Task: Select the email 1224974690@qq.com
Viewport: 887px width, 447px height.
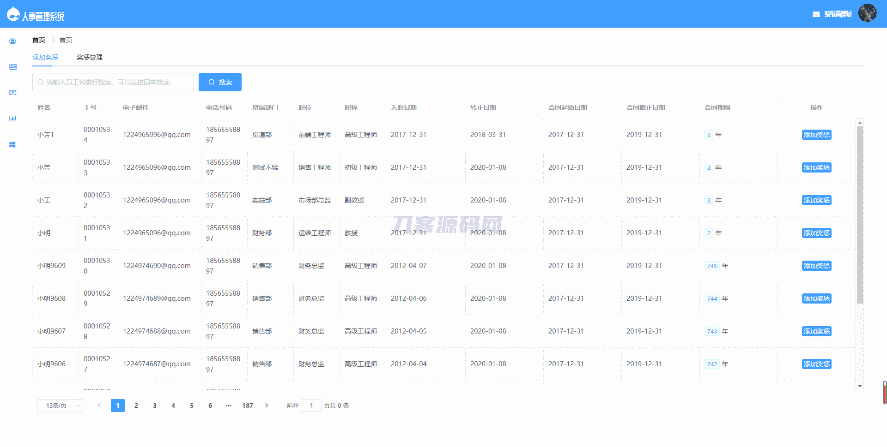Action: tap(157, 266)
